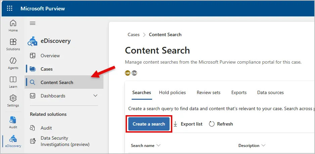This screenshot has height=154, width=315.
Task: Open Description column sort chevron
Action: (x=263, y=145)
